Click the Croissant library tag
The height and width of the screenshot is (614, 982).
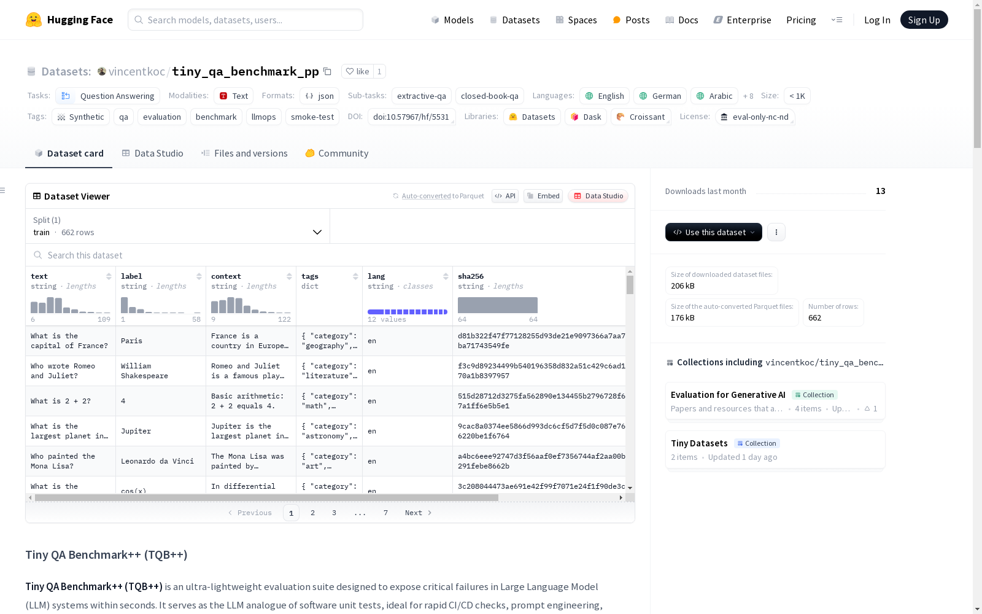[x=641, y=117]
